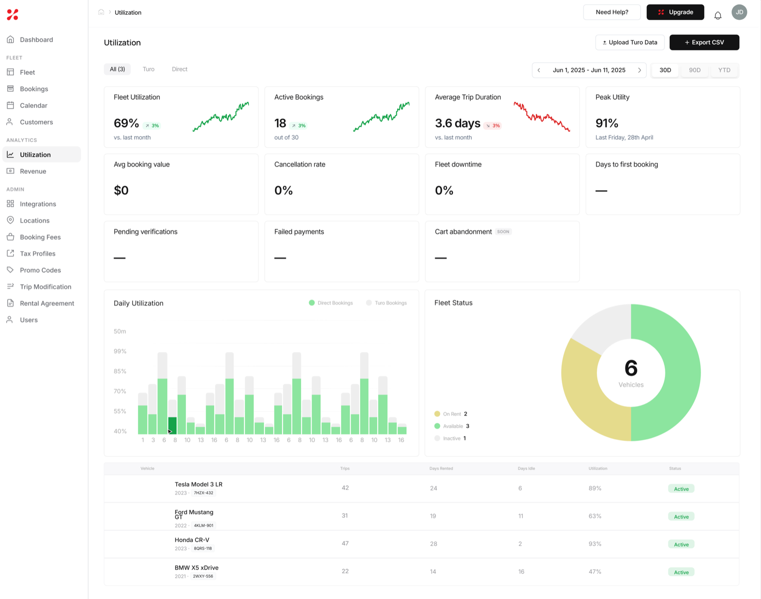Click the Utilization breadcrumb link
The height and width of the screenshot is (599, 761).
pyautogui.click(x=128, y=13)
